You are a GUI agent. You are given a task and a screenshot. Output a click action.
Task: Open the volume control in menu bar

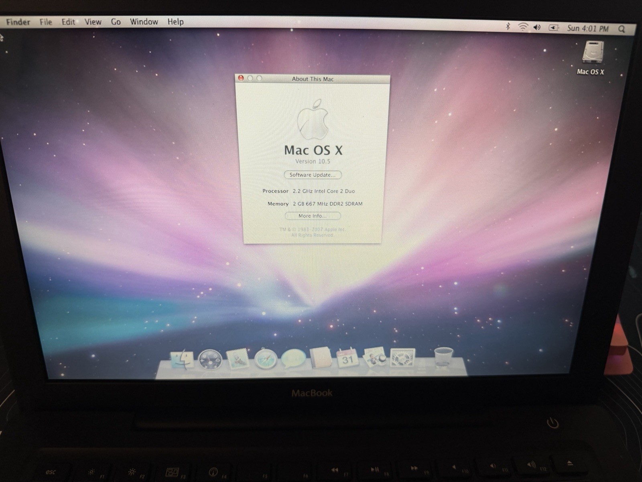[537, 27]
